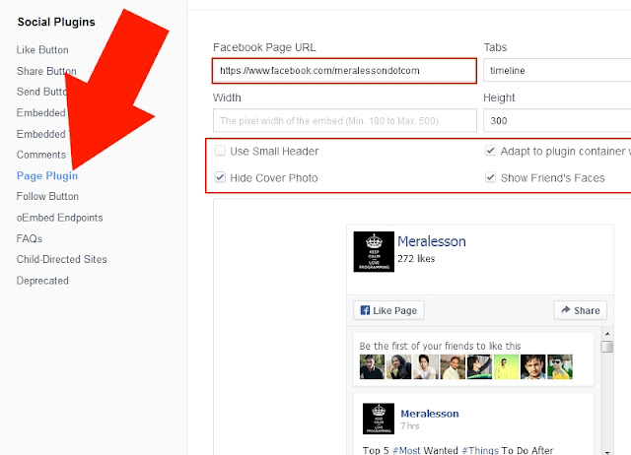
Task: Uncheck Hide Cover Photo checkbox
Action: 220,177
